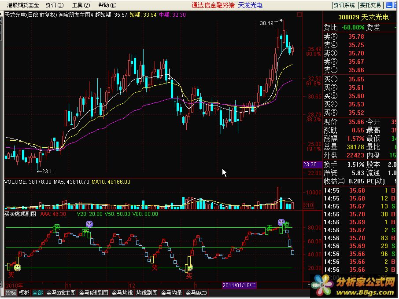Click the MA10: 49166.00 volume label
Viewport: 399px width, 299px height.
(x=111, y=182)
